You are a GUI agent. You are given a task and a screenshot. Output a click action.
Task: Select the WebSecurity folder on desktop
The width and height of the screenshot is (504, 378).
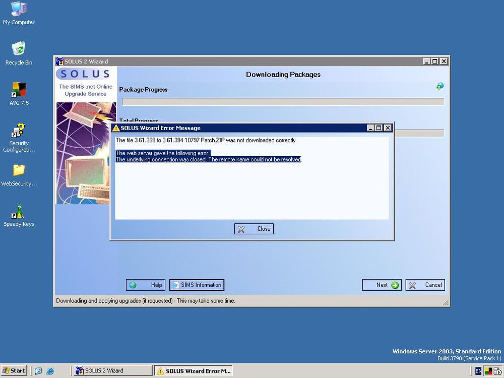pyautogui.click(x=19, y=175)
